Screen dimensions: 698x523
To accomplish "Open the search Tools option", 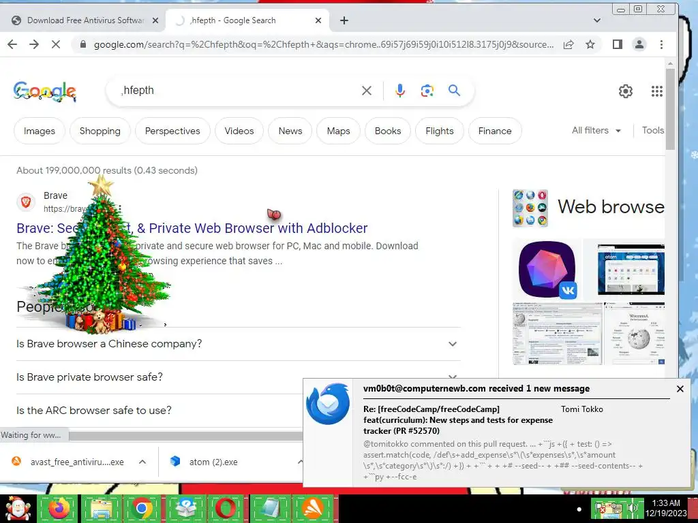I will [x=652, y=130].
